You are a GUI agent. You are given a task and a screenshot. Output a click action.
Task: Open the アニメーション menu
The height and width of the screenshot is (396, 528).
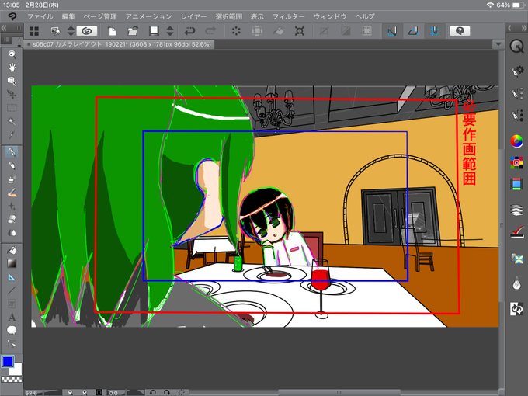[x=148, y=16]
